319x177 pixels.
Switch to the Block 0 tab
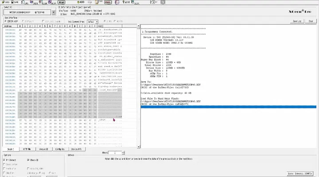click(11, 149)
